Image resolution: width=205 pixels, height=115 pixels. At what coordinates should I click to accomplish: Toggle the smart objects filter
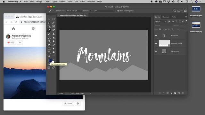183,21
